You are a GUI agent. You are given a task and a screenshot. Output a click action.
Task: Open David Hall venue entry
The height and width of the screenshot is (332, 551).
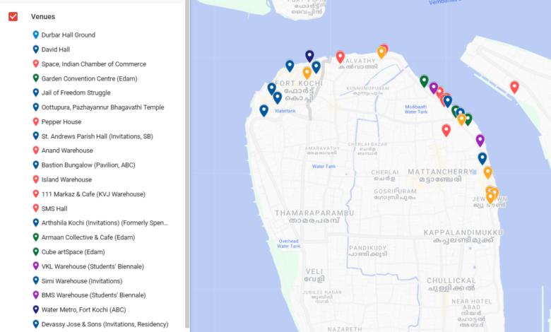click(x=56, y=49)
